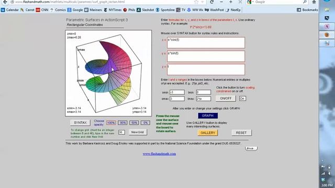Click the SYNTAX button
The height and width of the screenshot is (188, 335).
(x=80, y=123)
